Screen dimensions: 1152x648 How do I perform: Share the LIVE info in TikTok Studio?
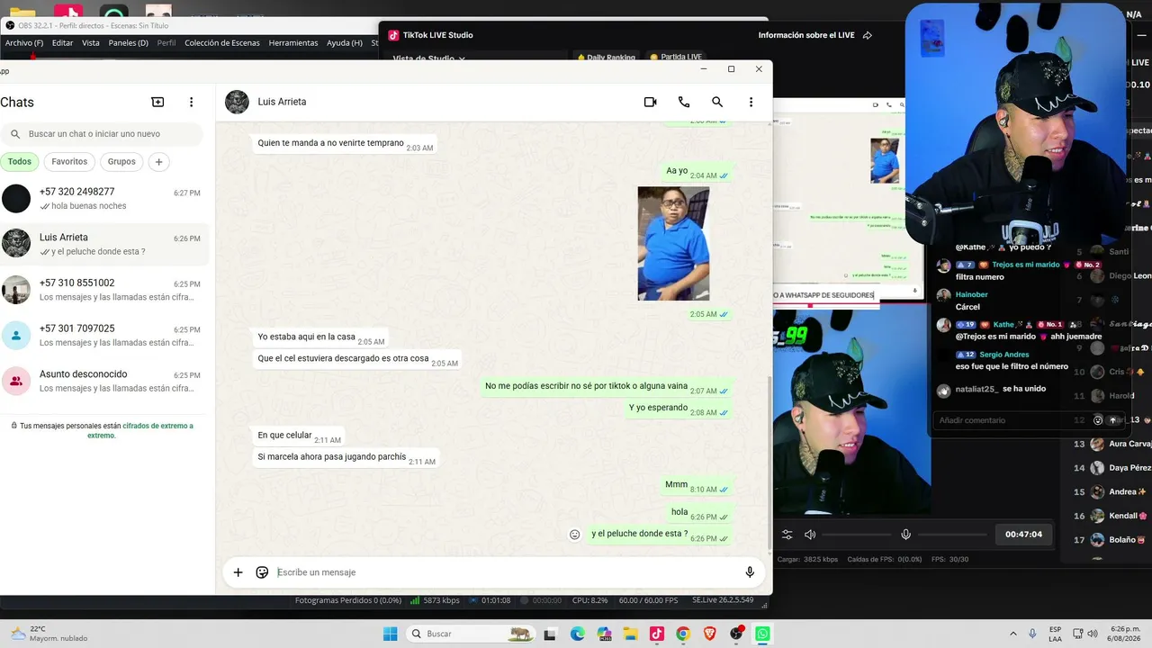pos(868,35)
